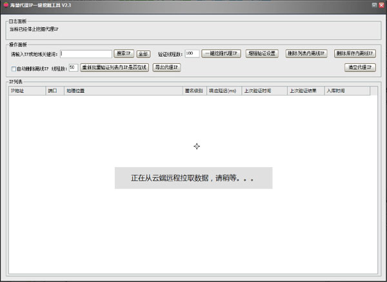Screen dimensions: 387x282
Task: Click the IP or region keyword input field
Action: pyautogui.click(x=86, y=54)
